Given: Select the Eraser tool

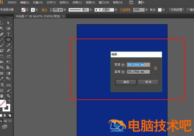Looking at the screenshot, I should point(8,51).
